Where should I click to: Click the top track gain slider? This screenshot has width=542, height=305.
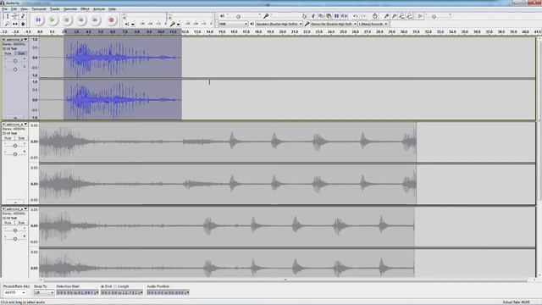tap(15, 61)
